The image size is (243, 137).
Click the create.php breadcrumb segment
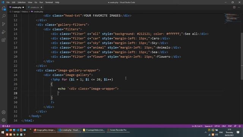[x=38, y=12]
